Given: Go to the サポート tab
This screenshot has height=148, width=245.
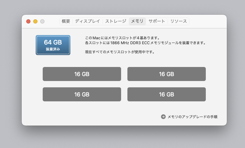Looking at the screenshot, I should [x=157, y=21].
